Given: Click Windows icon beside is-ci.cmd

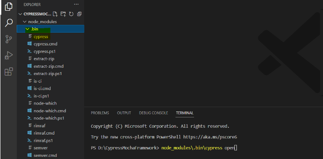Looking at the screenshot, I should tap(30, 89).
